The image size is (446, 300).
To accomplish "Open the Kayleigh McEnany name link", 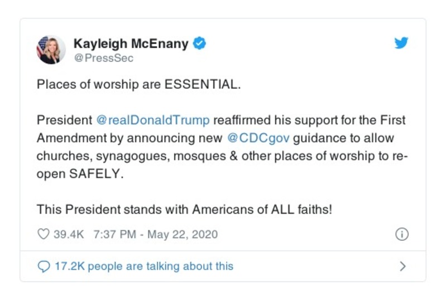I will pos(131,43).
